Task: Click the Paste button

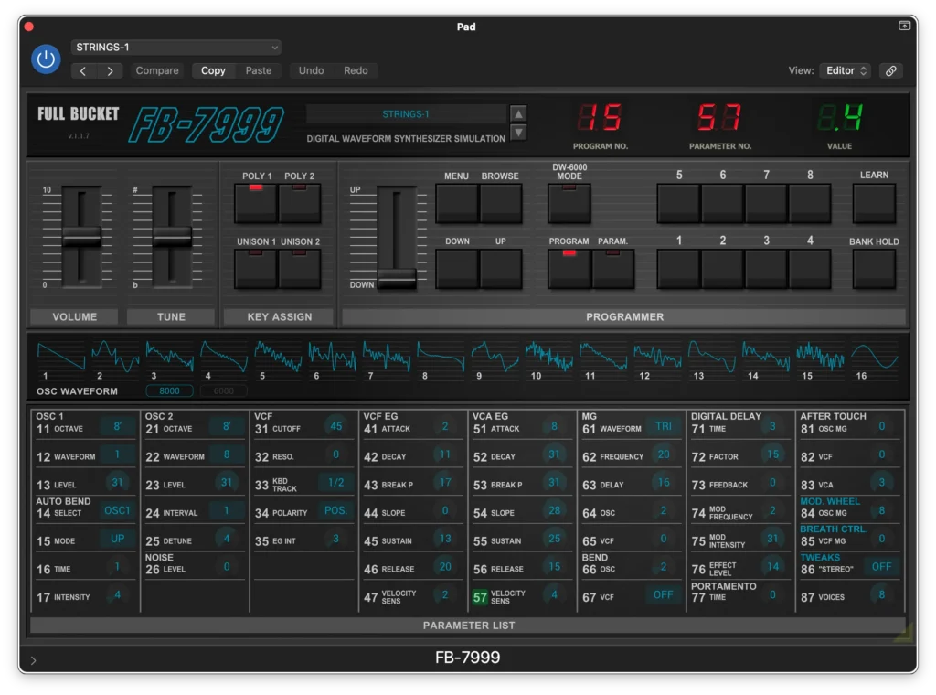Action: (259, 70)
